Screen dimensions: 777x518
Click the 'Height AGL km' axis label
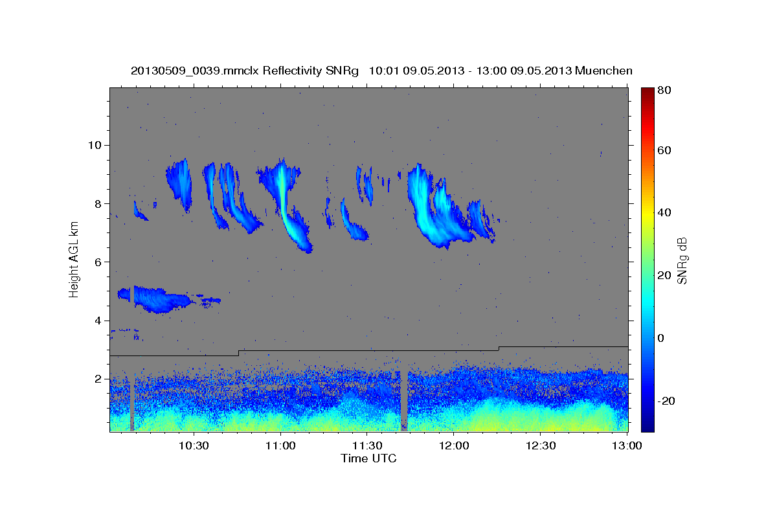pyautogui.click(x=74, y=259)
